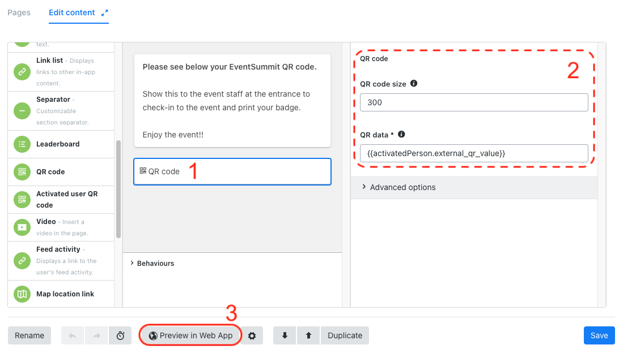The width and height of the screenshot is (619, 349).
Task: Select the Activated user QR code icon
Action: point(22,199)
